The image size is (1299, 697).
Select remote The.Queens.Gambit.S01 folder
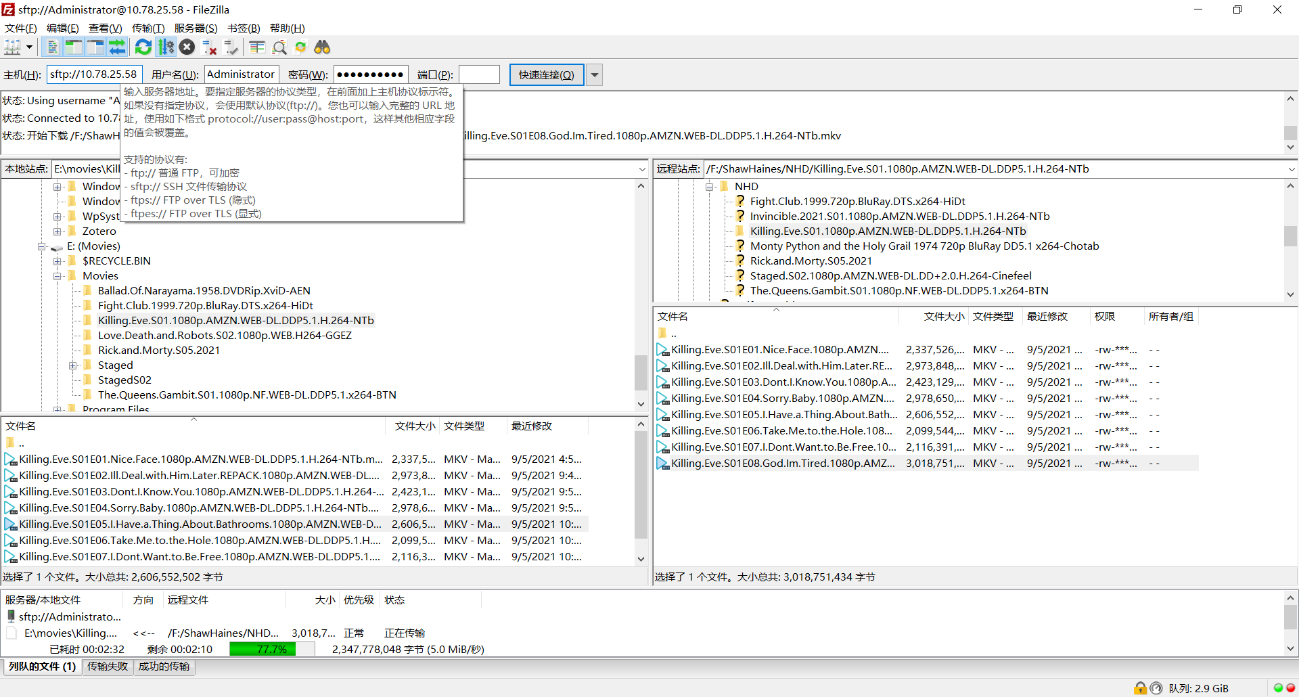coord(899,291)
